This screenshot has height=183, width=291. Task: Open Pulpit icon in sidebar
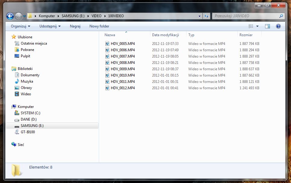pos(17,56)
